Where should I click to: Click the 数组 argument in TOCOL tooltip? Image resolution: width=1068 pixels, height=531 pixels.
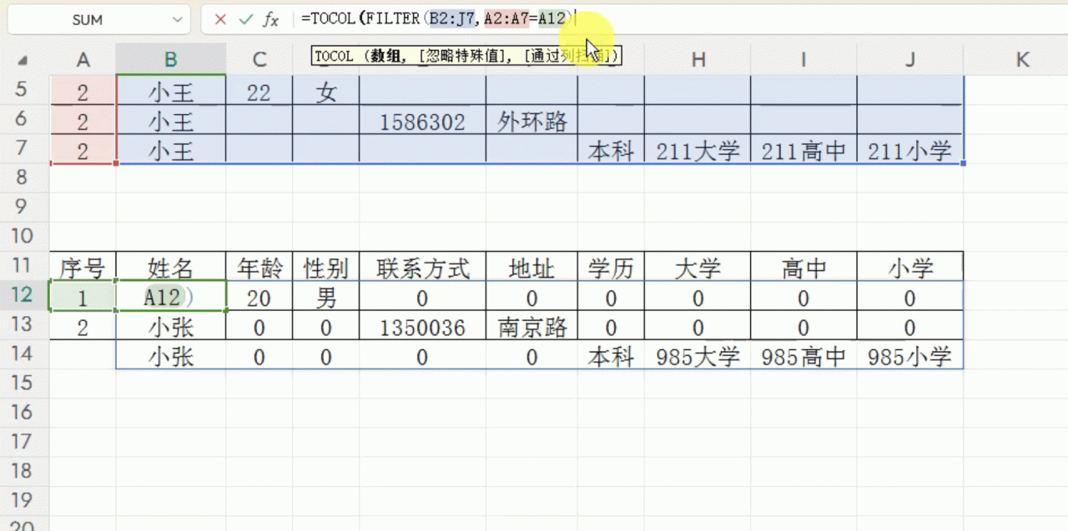(x=385, y=57)
